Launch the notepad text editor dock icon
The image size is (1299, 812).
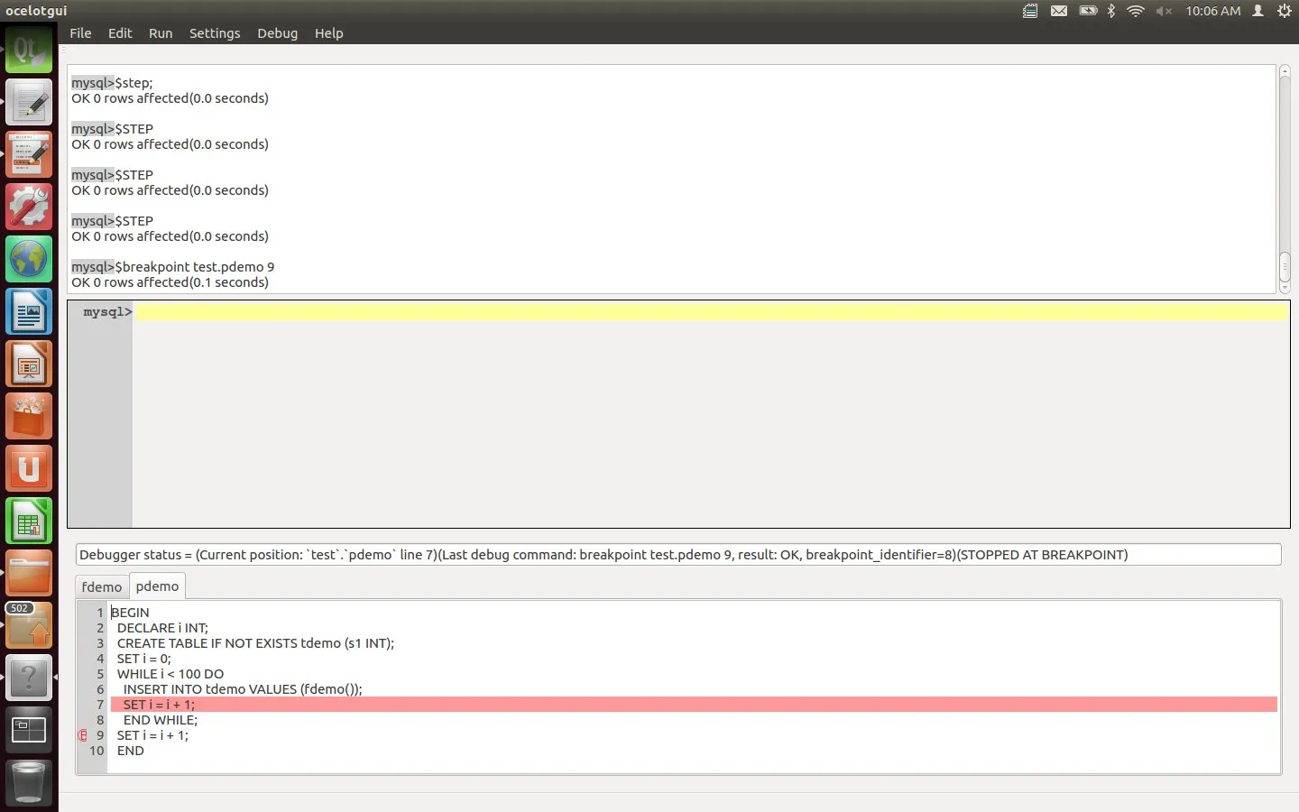(x=29, y=102)
